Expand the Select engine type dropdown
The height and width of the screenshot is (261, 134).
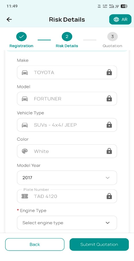pyautogui.click(x=67, y=223)
